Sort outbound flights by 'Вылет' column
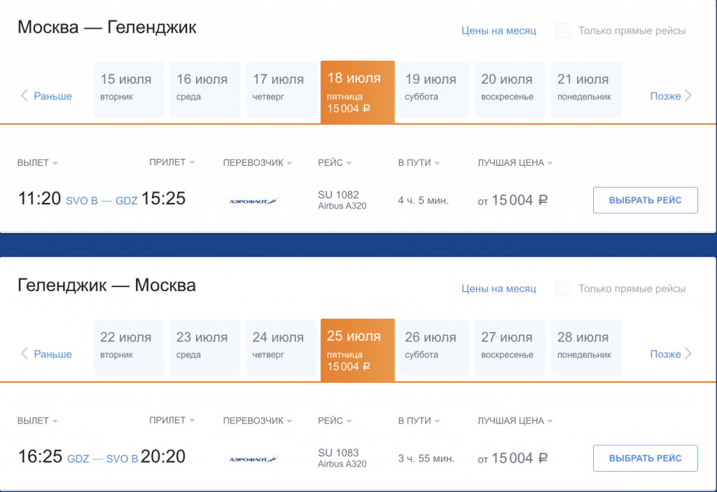Image resolution: width=717 pixels, height=492 pixels. point(37,163)
